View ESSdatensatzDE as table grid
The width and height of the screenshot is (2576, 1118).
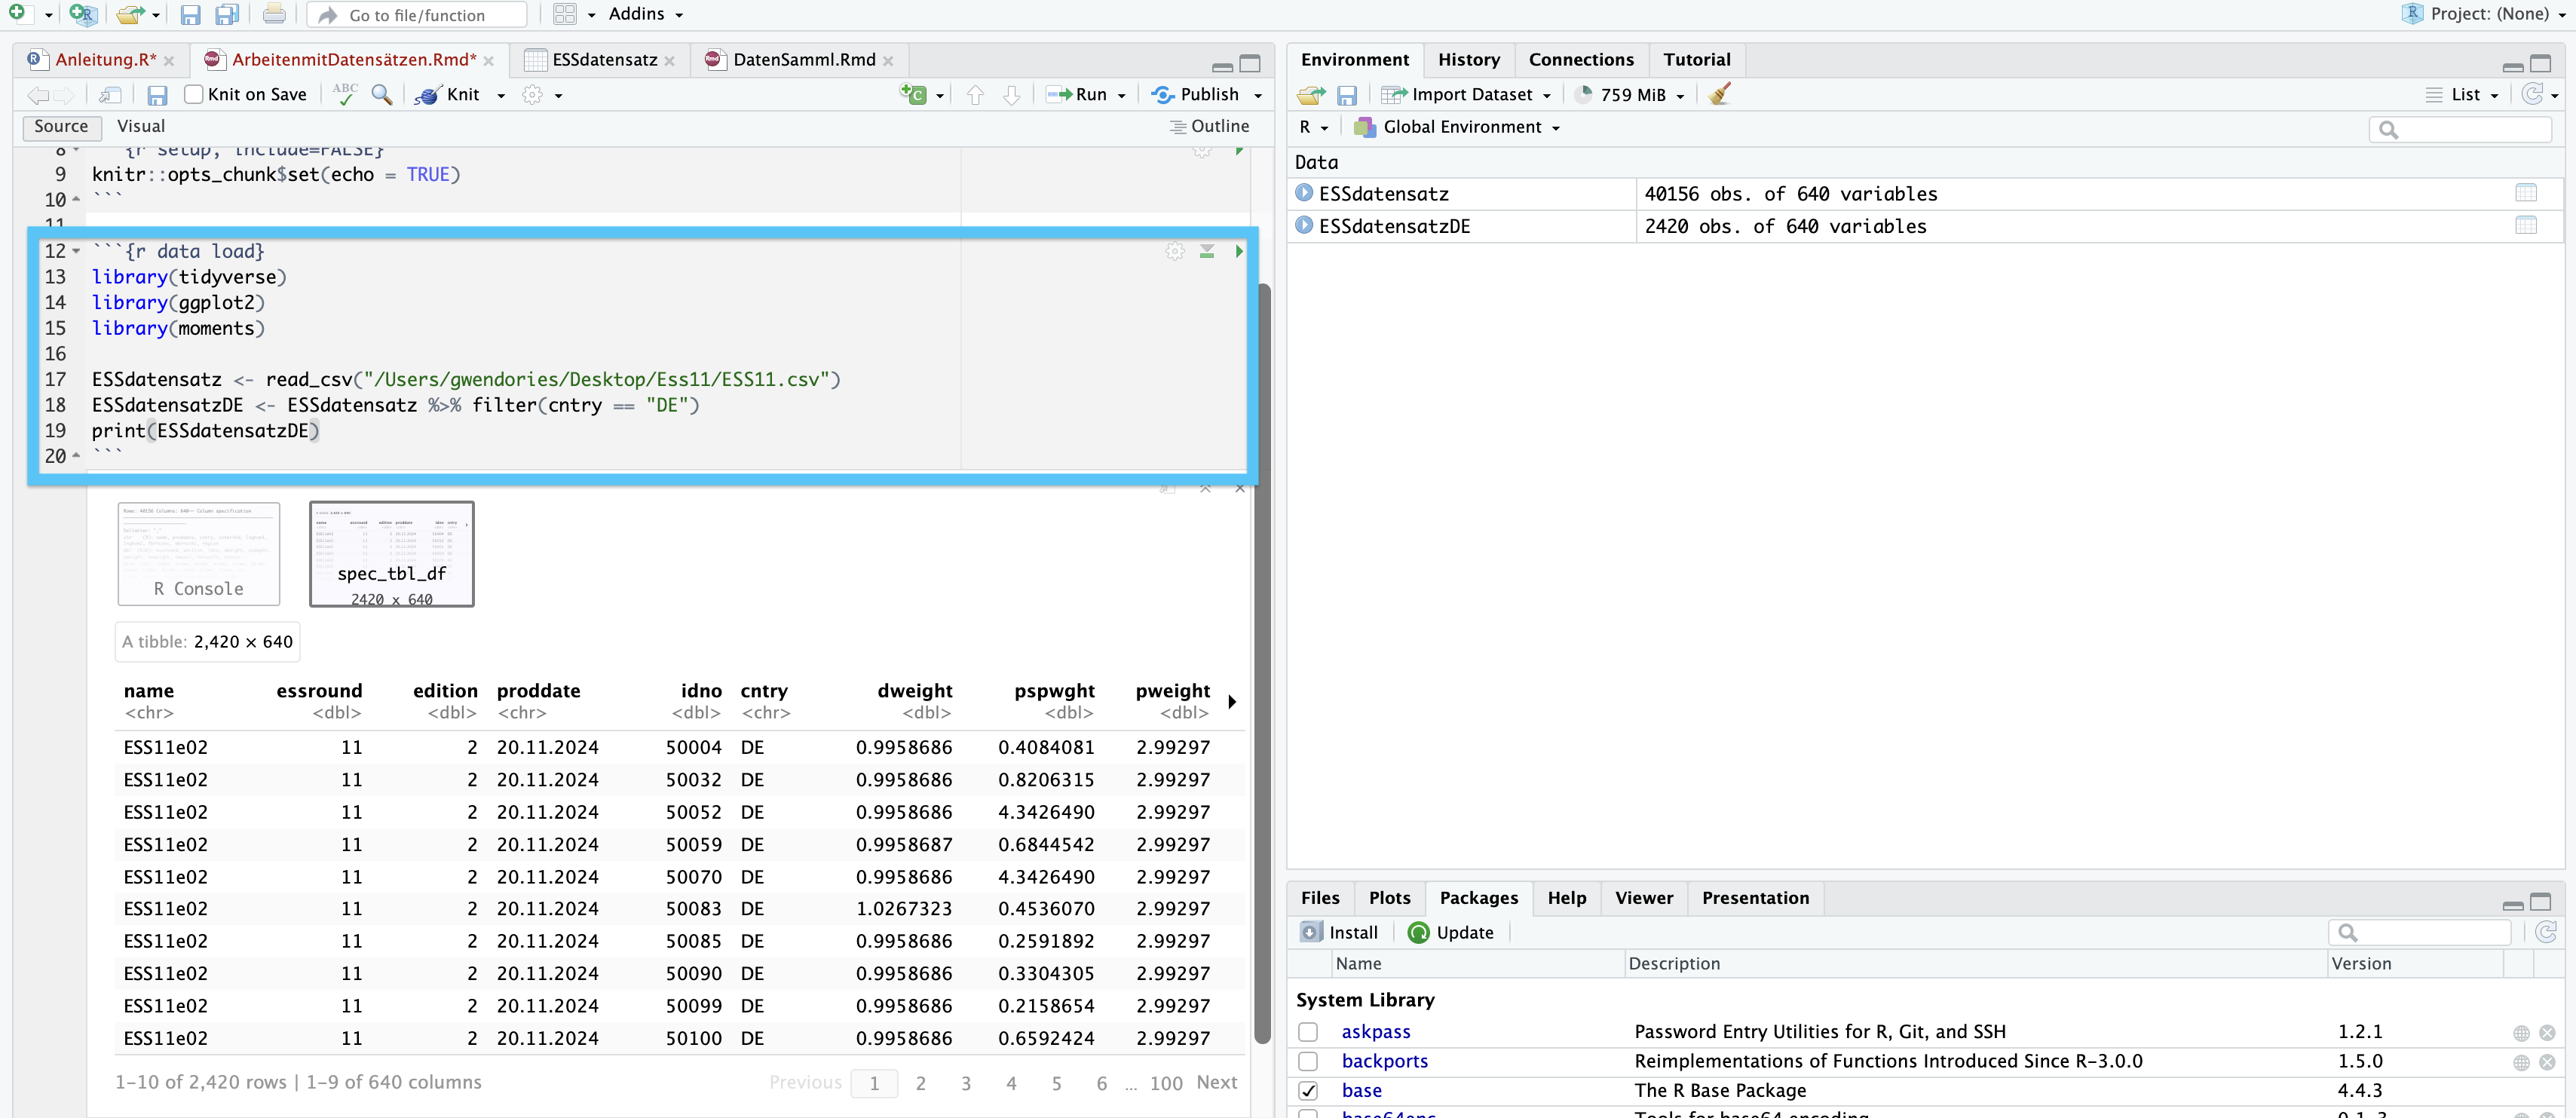tap(2526, 225)
